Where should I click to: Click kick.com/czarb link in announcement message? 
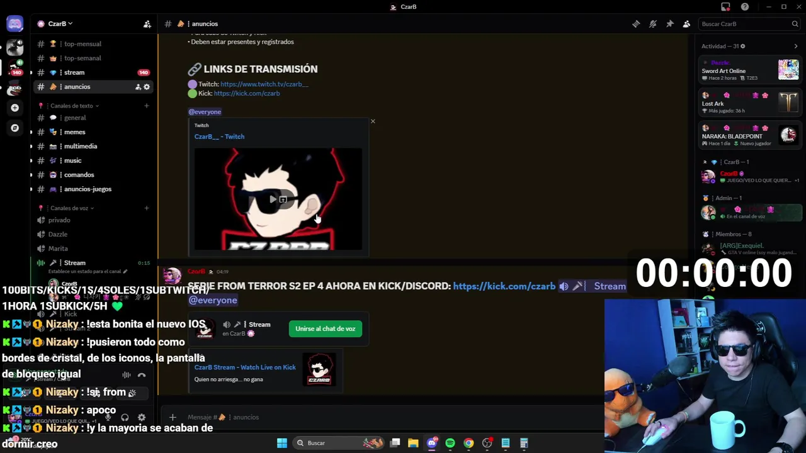coord(504,286)
